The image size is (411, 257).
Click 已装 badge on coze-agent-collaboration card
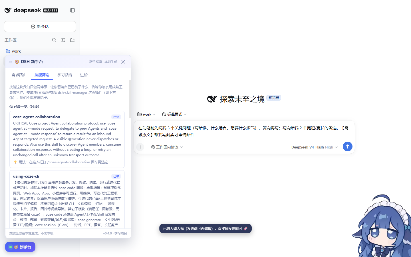click(x=116, y=117)
